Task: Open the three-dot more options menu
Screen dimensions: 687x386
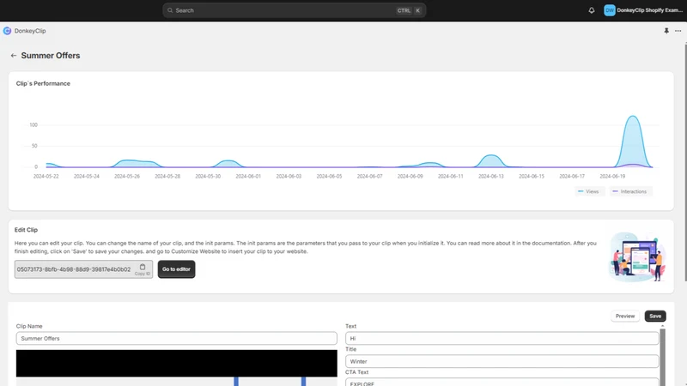Action: click(x=678, y=31)
